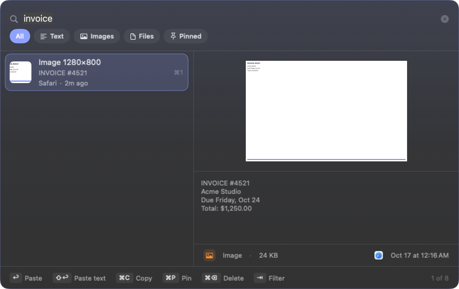
Task: Switch to the Images filter tab
Action: (97, 36)
